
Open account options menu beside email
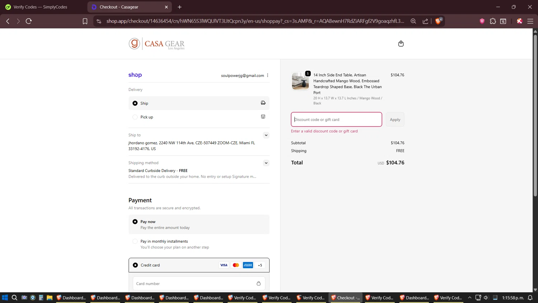(268, 75)
